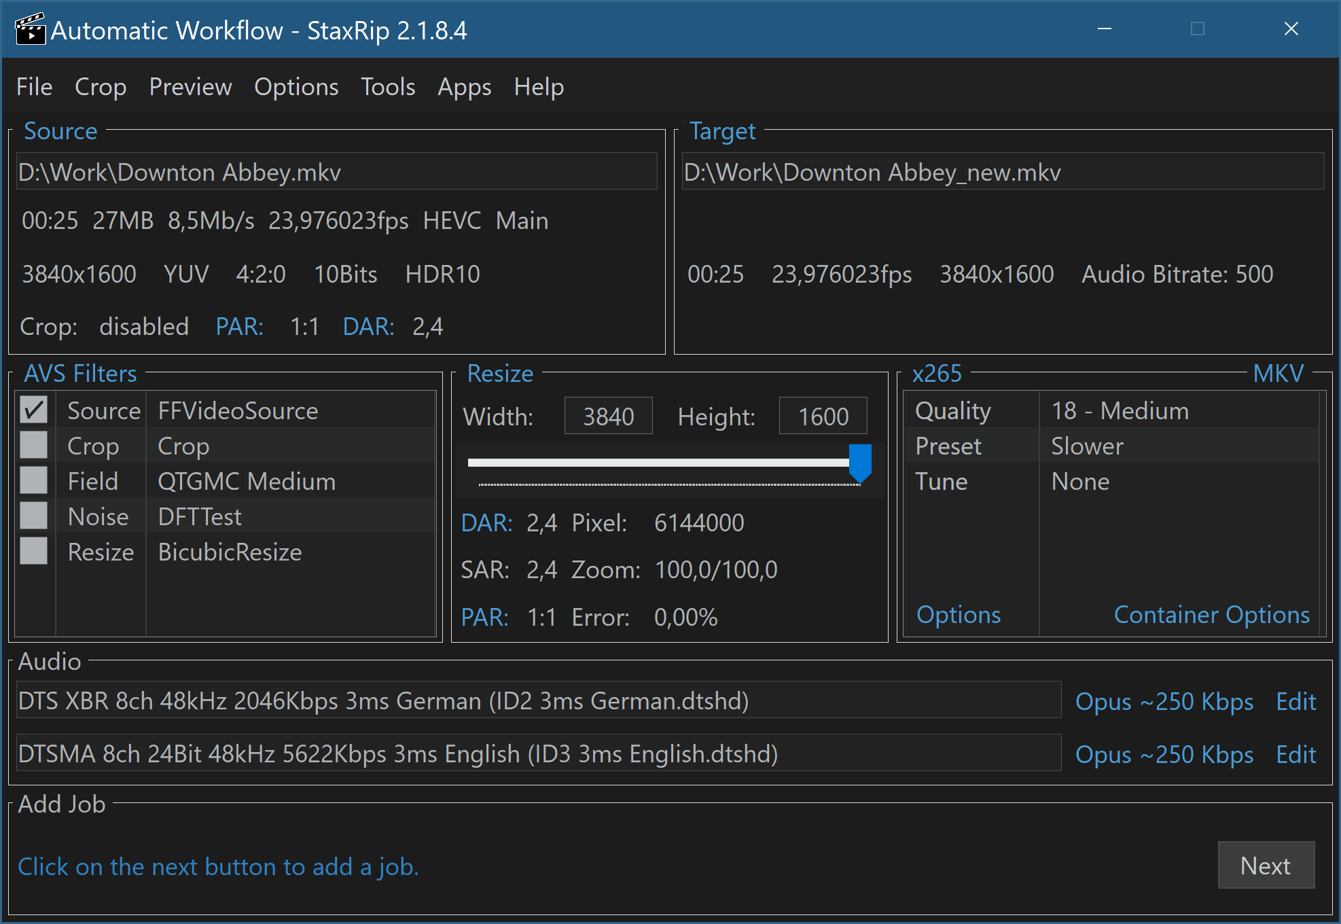Open the Tools menu
This screenshot has width=1341, height=924.
[387, 87]
